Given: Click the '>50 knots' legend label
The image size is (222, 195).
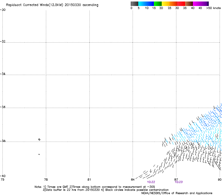Looking at the screenshot, I should 213,8.
